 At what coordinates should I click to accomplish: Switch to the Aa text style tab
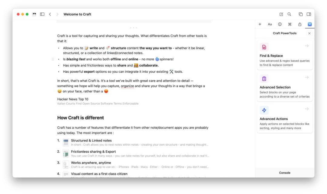[270, 24]
